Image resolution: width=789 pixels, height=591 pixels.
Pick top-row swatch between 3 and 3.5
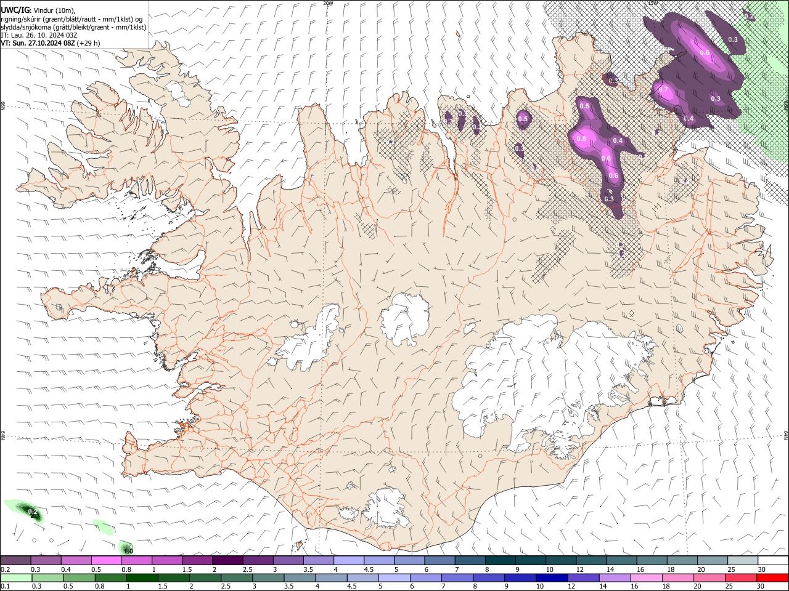(x=287, y=561)
